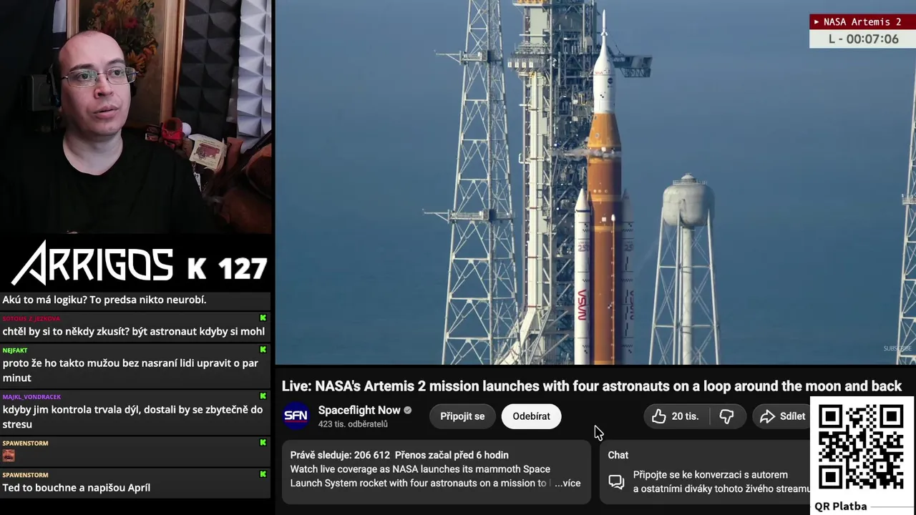Like the video with thumbs-up 20 tis.
Viewport: 916px width, 515px height.
676,416
